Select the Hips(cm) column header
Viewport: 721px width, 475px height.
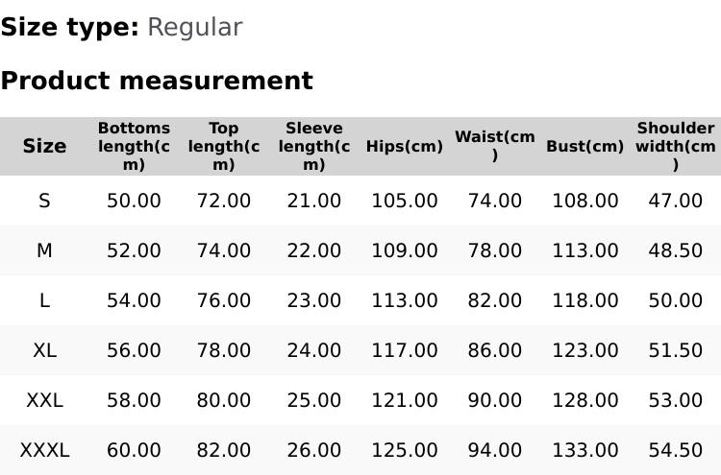click(404, 147)
